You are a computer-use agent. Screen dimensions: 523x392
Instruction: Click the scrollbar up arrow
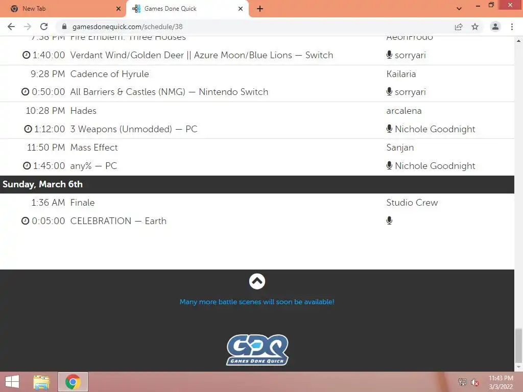coord(519,41)
